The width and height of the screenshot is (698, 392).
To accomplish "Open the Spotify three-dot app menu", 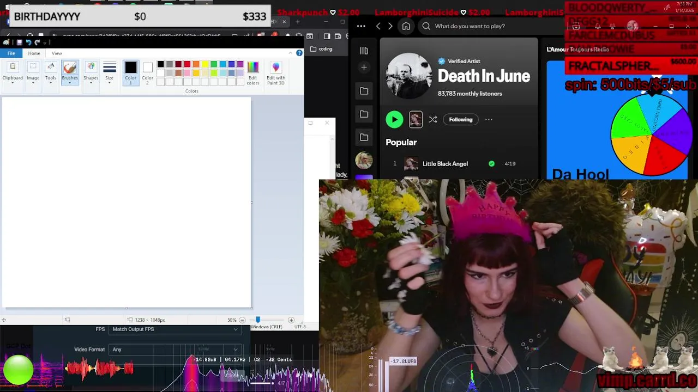I will pyautogui.click(x=361, y=26).
